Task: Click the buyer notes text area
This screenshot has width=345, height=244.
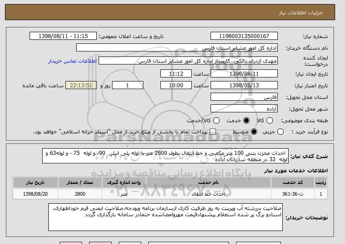Action: point(165,217)
